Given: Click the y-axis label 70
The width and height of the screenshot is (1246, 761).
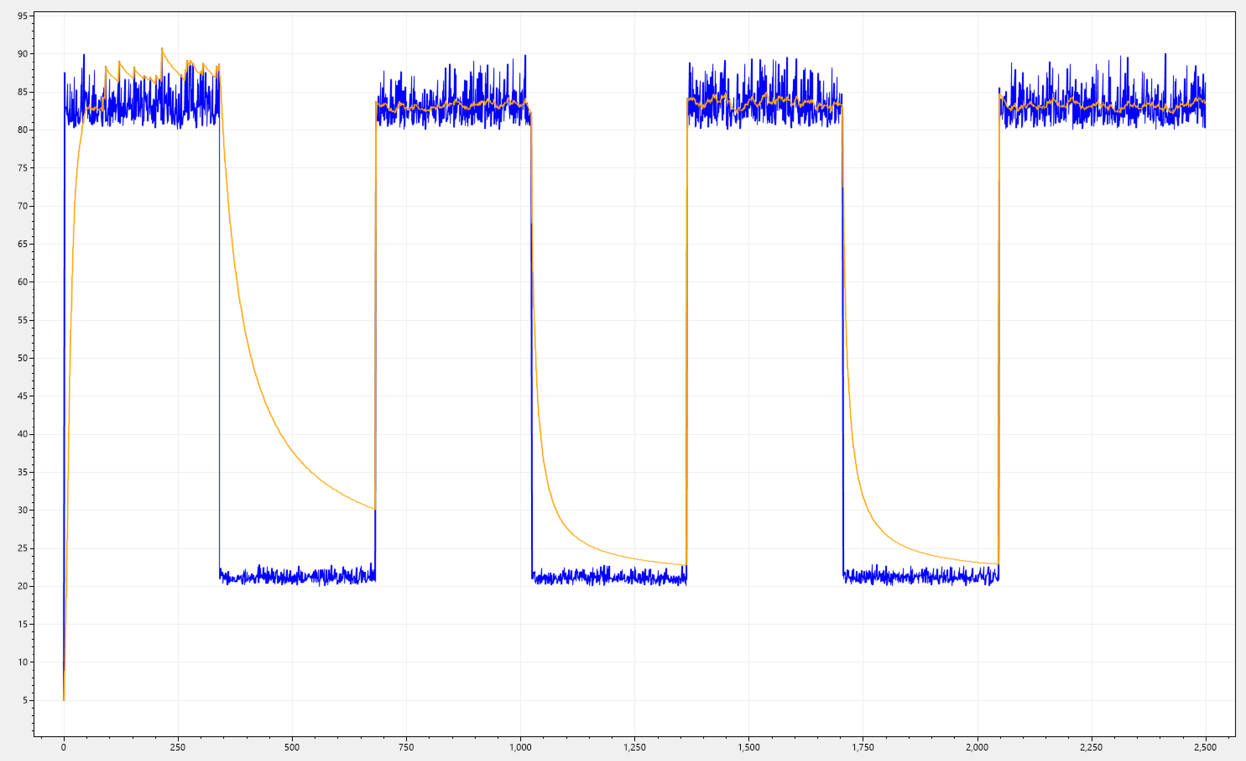Looking at the screenshot, I should pos(23,206).
